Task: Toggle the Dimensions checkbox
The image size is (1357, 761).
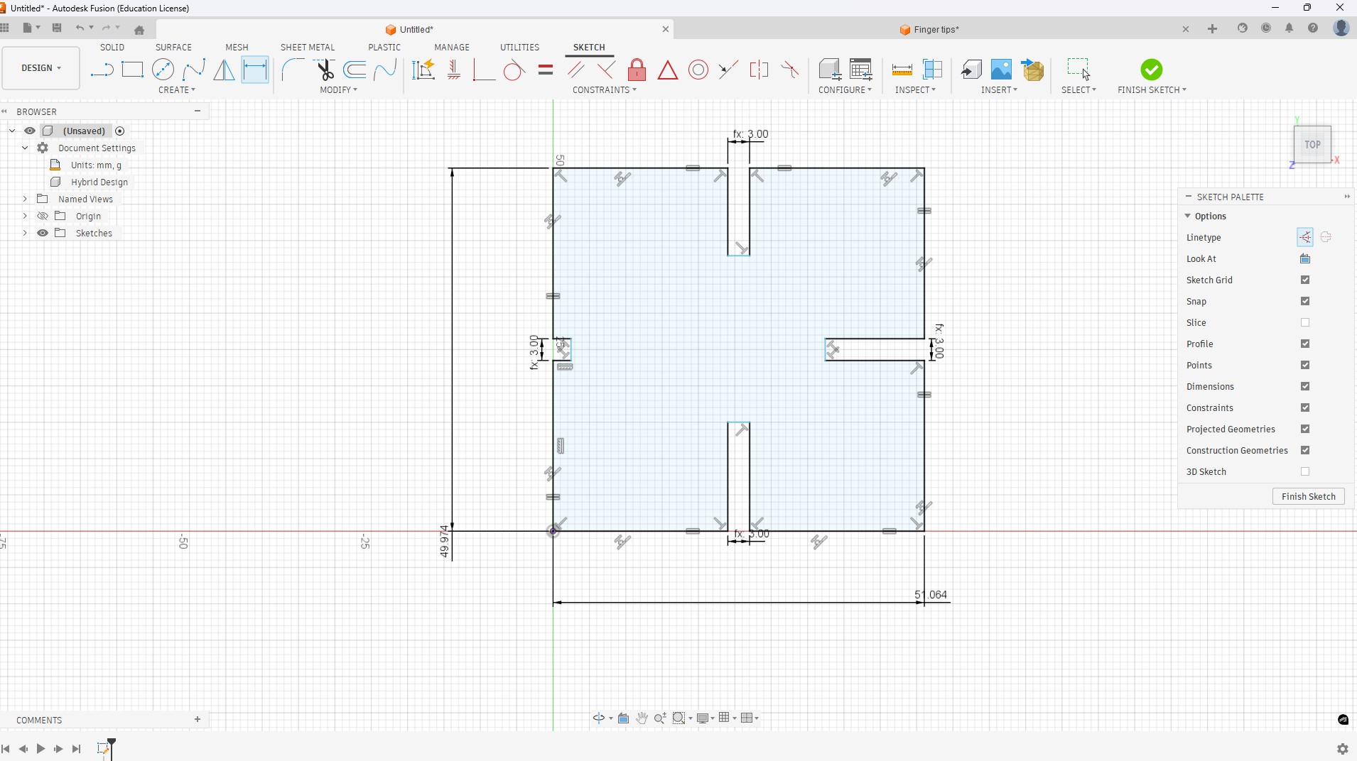Action: point(1305,387)
